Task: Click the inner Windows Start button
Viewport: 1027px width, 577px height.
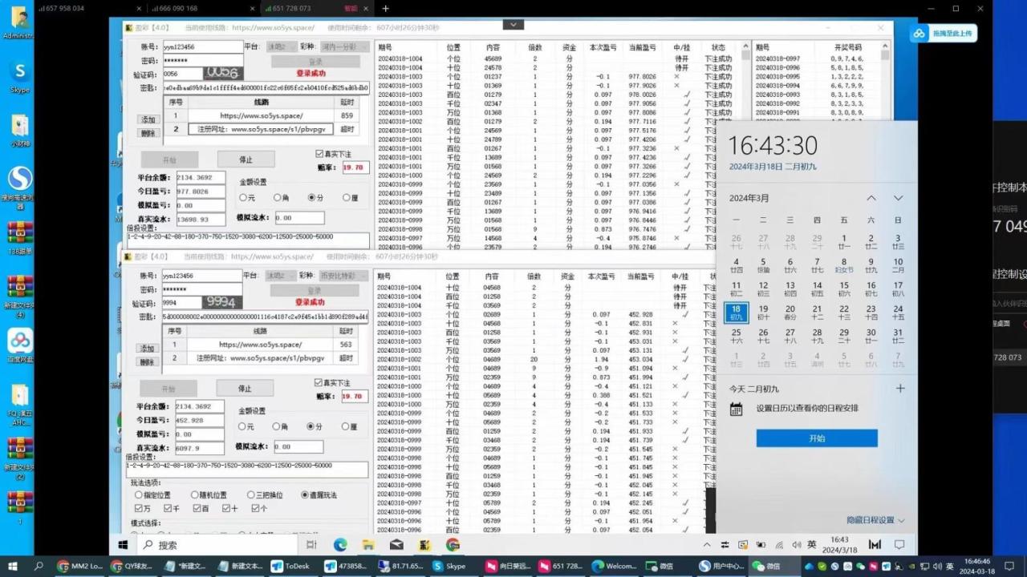Action: click(124, 545)
